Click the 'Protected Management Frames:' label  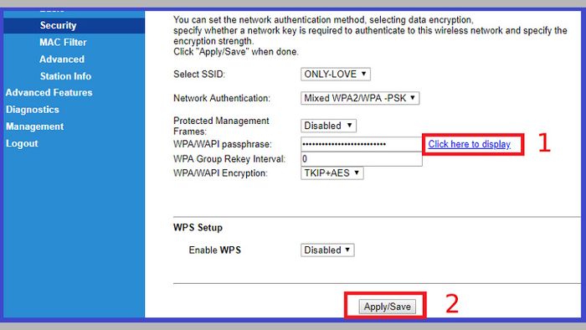(x=221, y=126)
